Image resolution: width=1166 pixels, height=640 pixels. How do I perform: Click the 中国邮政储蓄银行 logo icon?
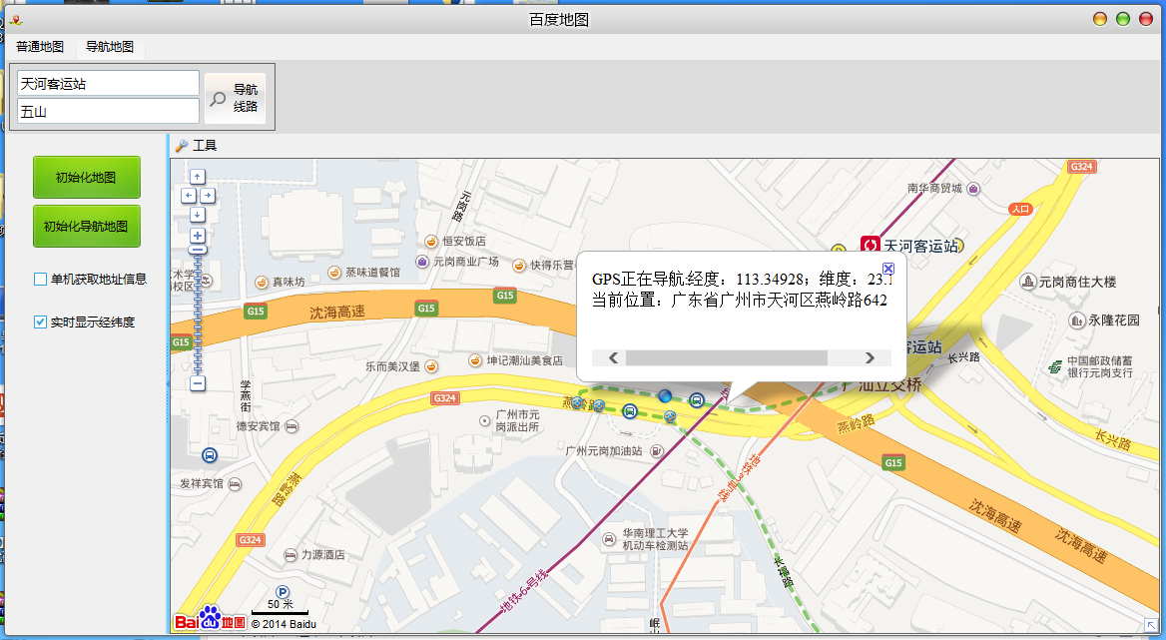(x=1055, y=367)
